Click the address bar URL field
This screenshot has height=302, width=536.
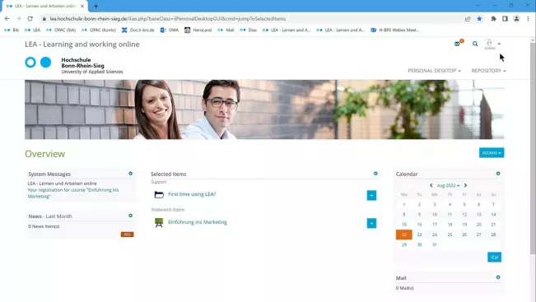tap(253, 19)
